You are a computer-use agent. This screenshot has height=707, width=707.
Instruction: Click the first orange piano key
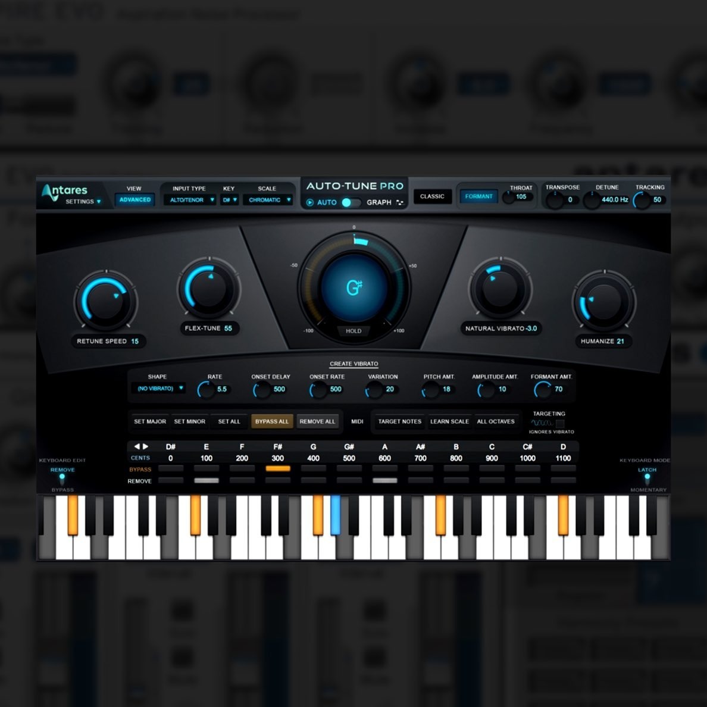(x=73, y=515)
